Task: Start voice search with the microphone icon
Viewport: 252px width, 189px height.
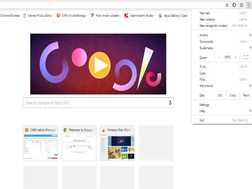Action: click(x=170, y=102)
